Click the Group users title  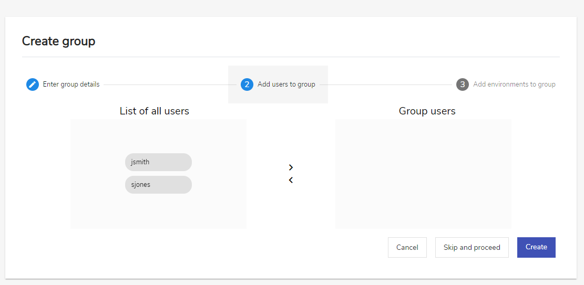coord(427,111)
